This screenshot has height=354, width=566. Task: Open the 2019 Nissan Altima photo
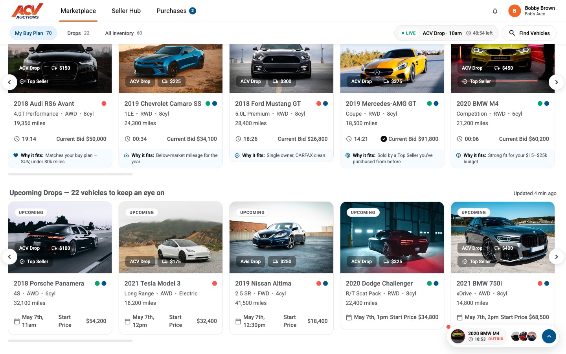click(281, 238)
